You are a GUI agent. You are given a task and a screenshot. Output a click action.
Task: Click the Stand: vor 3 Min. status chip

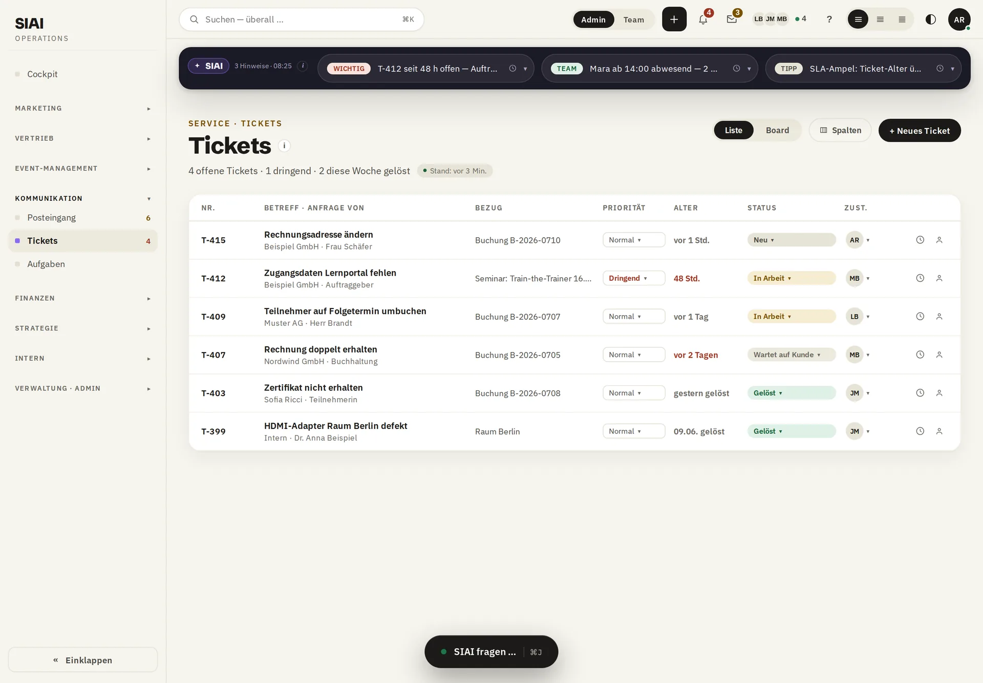(455, 171)
